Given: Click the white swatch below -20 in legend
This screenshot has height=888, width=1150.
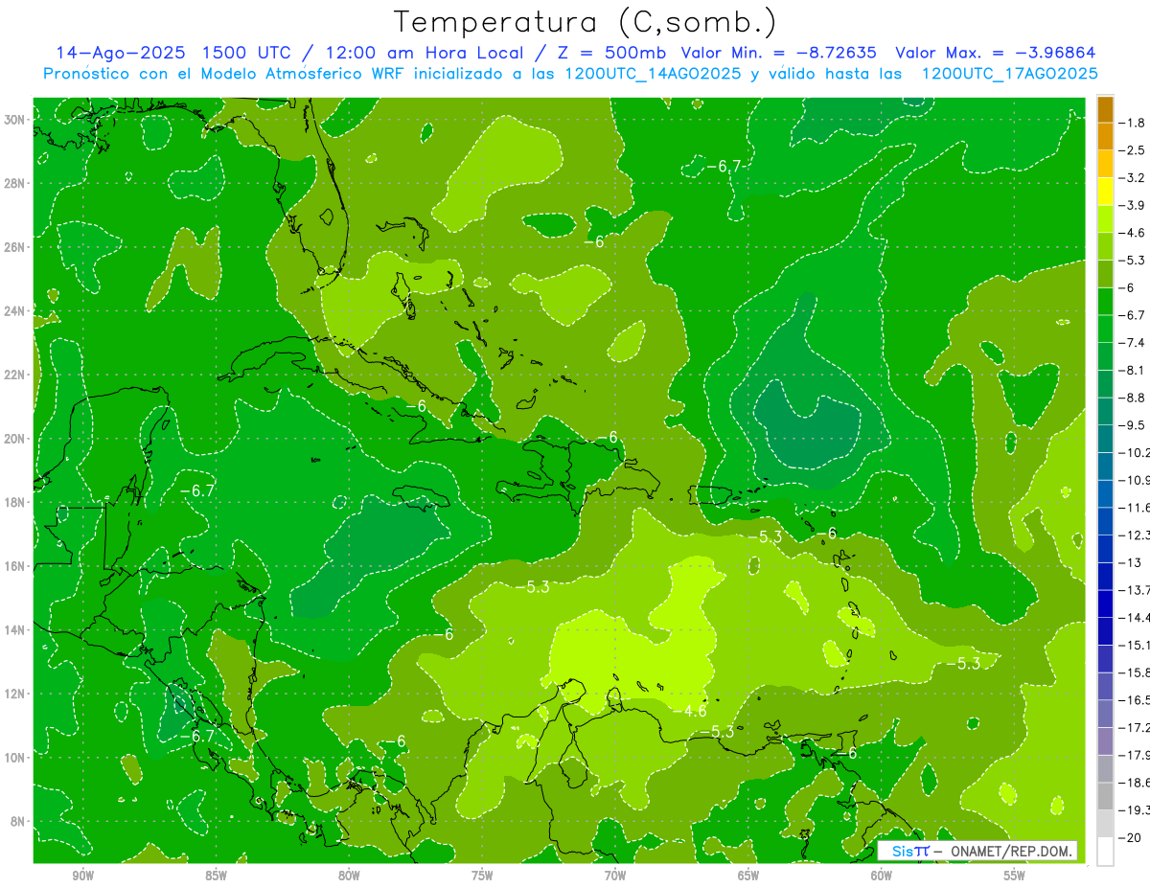Looking at the screenshot, I should [x=1105, y=851].
